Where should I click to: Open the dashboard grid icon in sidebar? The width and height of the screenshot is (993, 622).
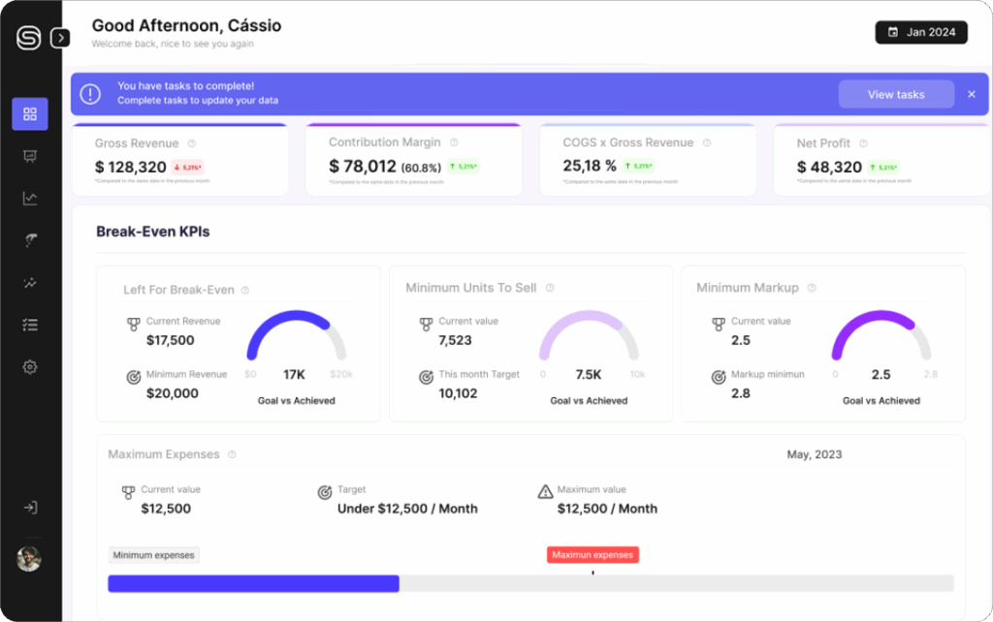(x=30, y=114)
